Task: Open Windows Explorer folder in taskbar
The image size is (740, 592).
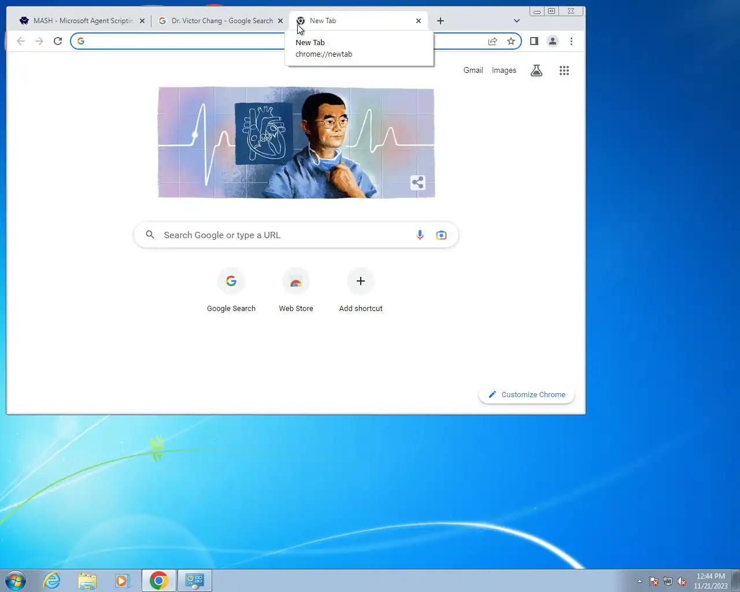Action: [x=87, y=580]
